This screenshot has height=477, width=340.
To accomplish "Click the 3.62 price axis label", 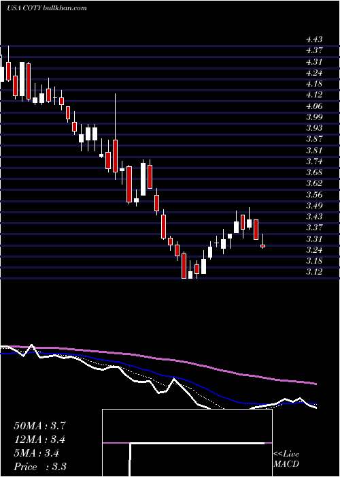I will [314, 183].
